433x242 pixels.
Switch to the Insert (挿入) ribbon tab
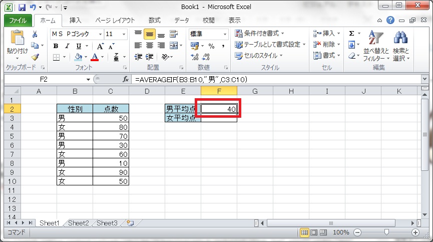click(76, 21)
